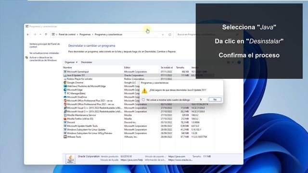Click the search box for Programas y características
Image resolution: width=308 pixels, height=173 pixels.
click(x=208, y=35)
